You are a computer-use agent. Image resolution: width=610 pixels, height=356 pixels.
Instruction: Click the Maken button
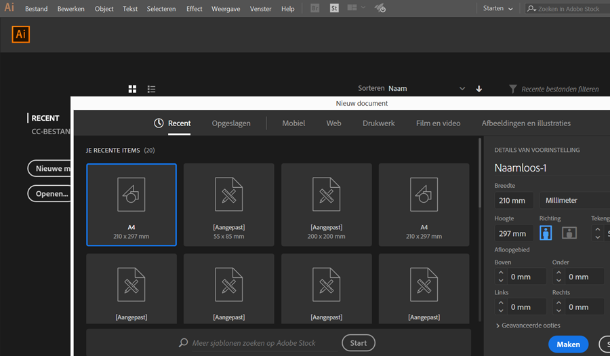568,344
